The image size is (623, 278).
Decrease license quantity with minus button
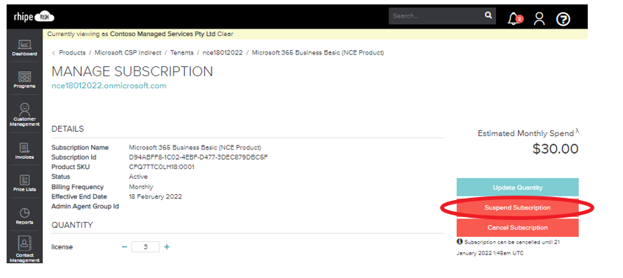[124, 247]
